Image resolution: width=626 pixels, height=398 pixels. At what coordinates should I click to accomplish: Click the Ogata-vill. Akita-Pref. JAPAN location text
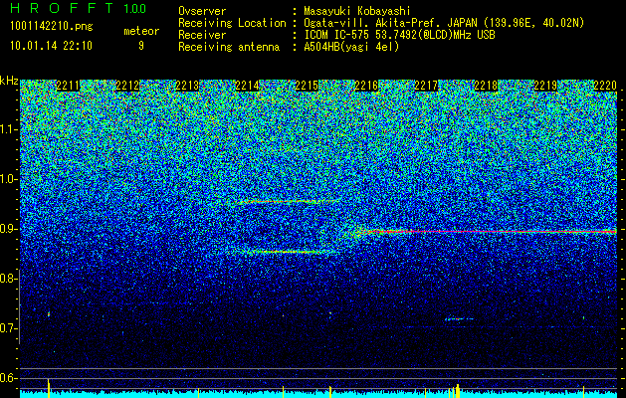[444, 23]
